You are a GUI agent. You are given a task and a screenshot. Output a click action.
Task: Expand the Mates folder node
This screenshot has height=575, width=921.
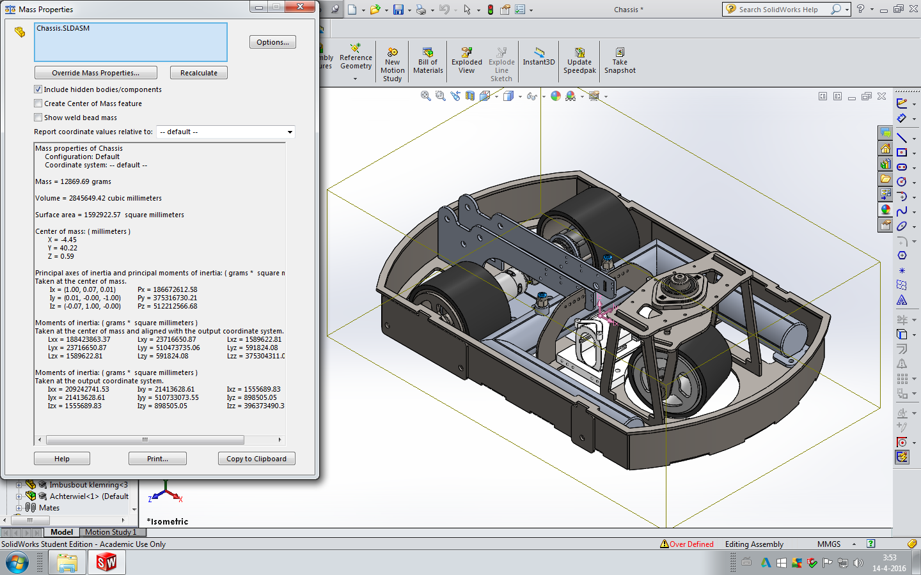tap(19, 508)
